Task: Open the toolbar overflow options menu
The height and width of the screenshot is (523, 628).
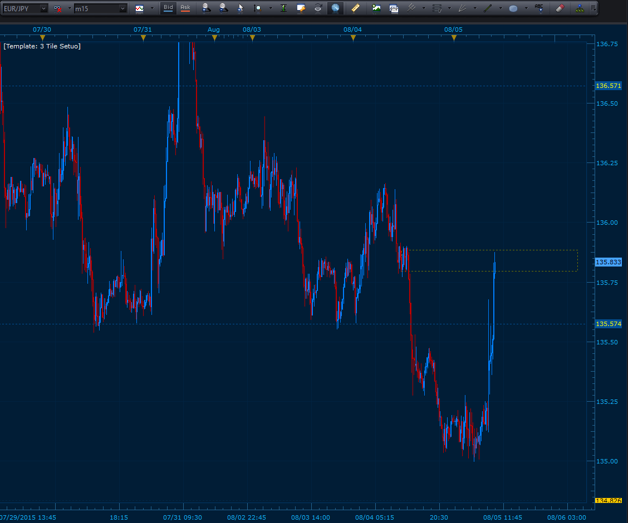Action: pyautogui.click(x=593, y=8)
